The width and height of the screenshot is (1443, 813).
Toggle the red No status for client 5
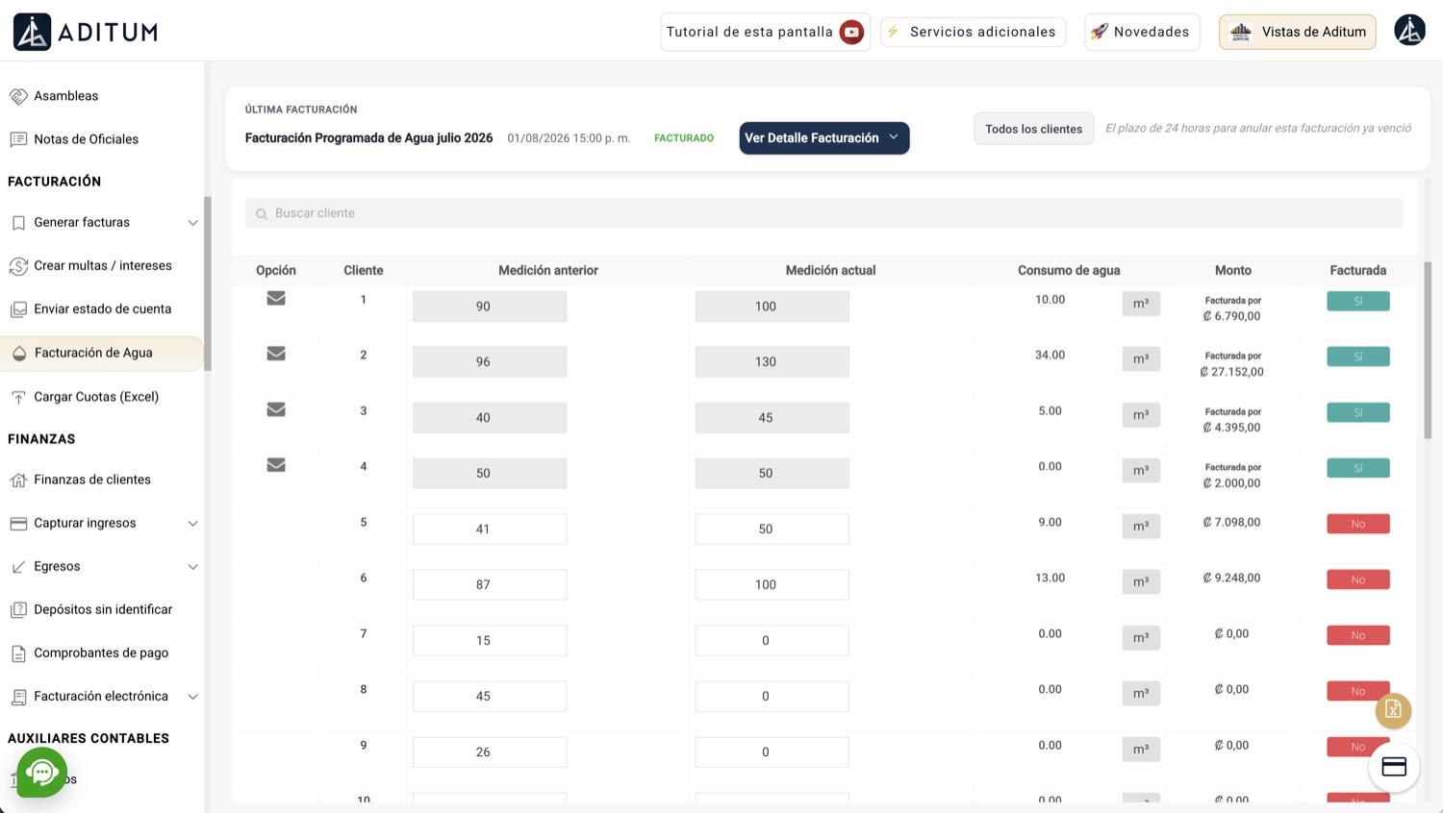1357,524
